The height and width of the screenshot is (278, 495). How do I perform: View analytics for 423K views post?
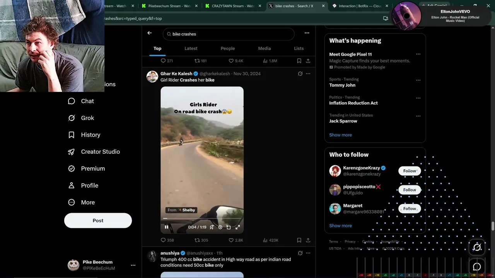270,240
